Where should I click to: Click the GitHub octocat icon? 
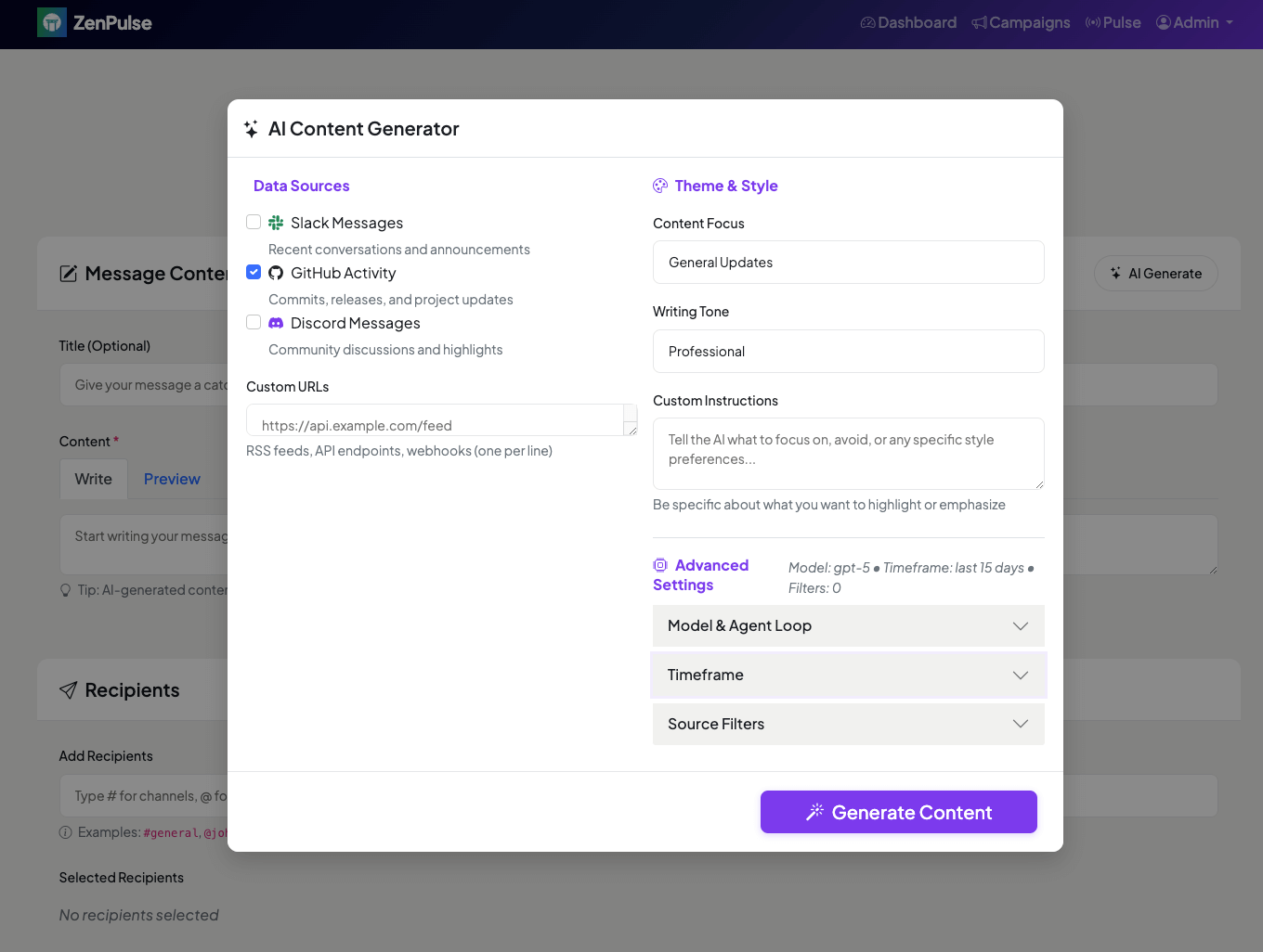point(276,273)
